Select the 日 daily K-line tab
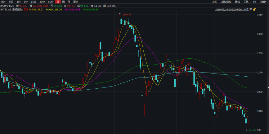The width and height of the screenshot is (269, 134). click(58, 2)
